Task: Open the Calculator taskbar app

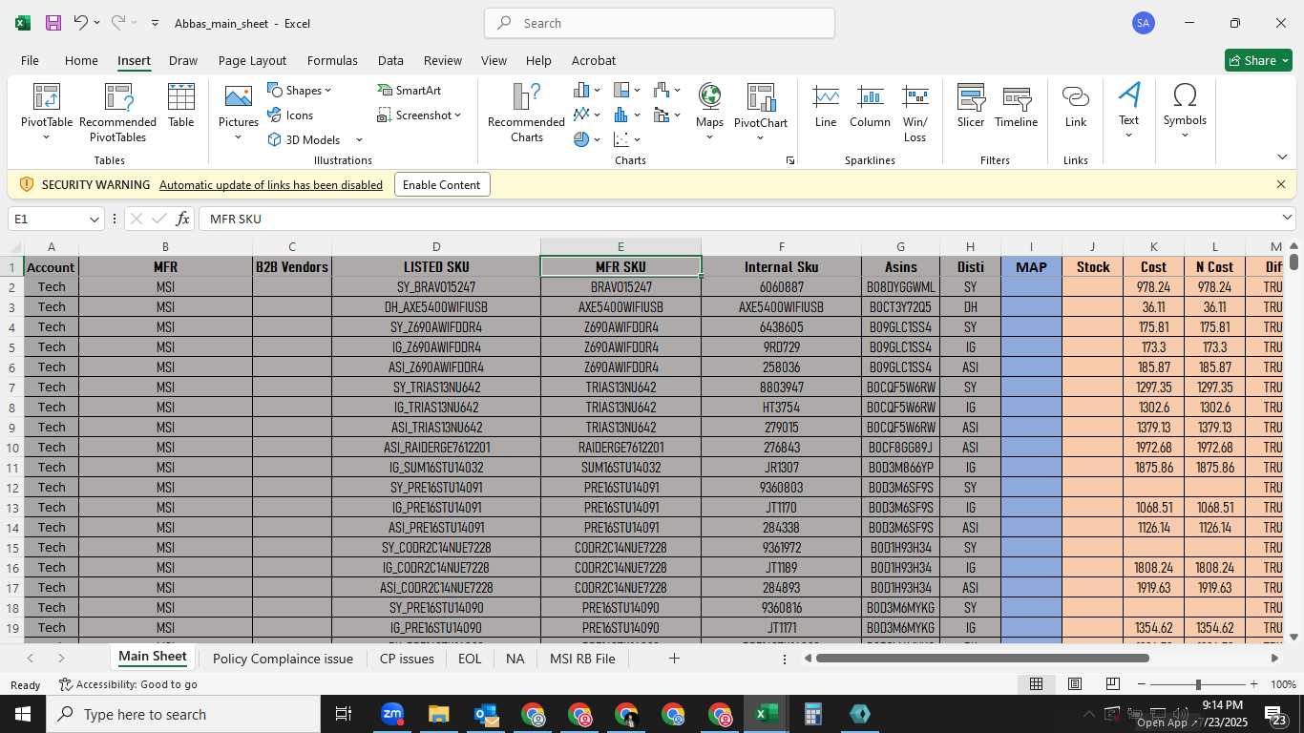Action: pyautogui.click(x=812, y=714)
